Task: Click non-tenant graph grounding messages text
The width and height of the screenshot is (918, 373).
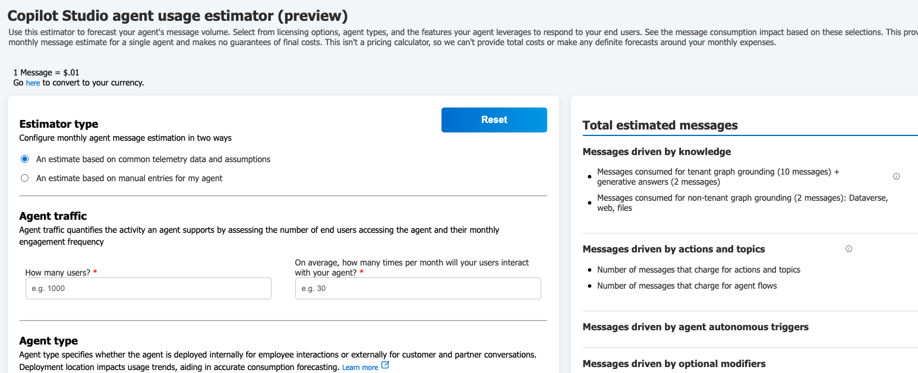Action: tap(743, 203)
